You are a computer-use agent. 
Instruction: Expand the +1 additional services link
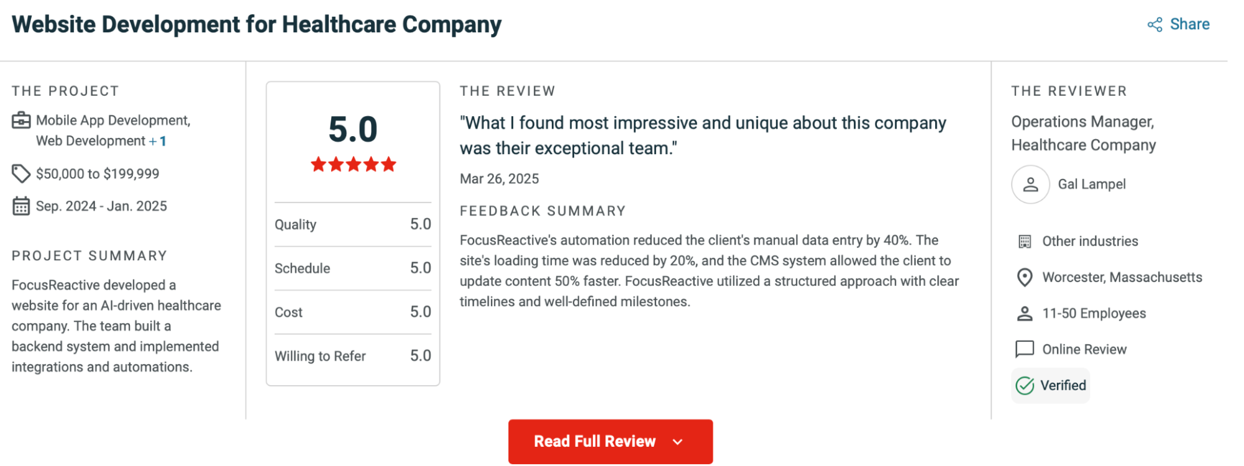click(158, 142)
